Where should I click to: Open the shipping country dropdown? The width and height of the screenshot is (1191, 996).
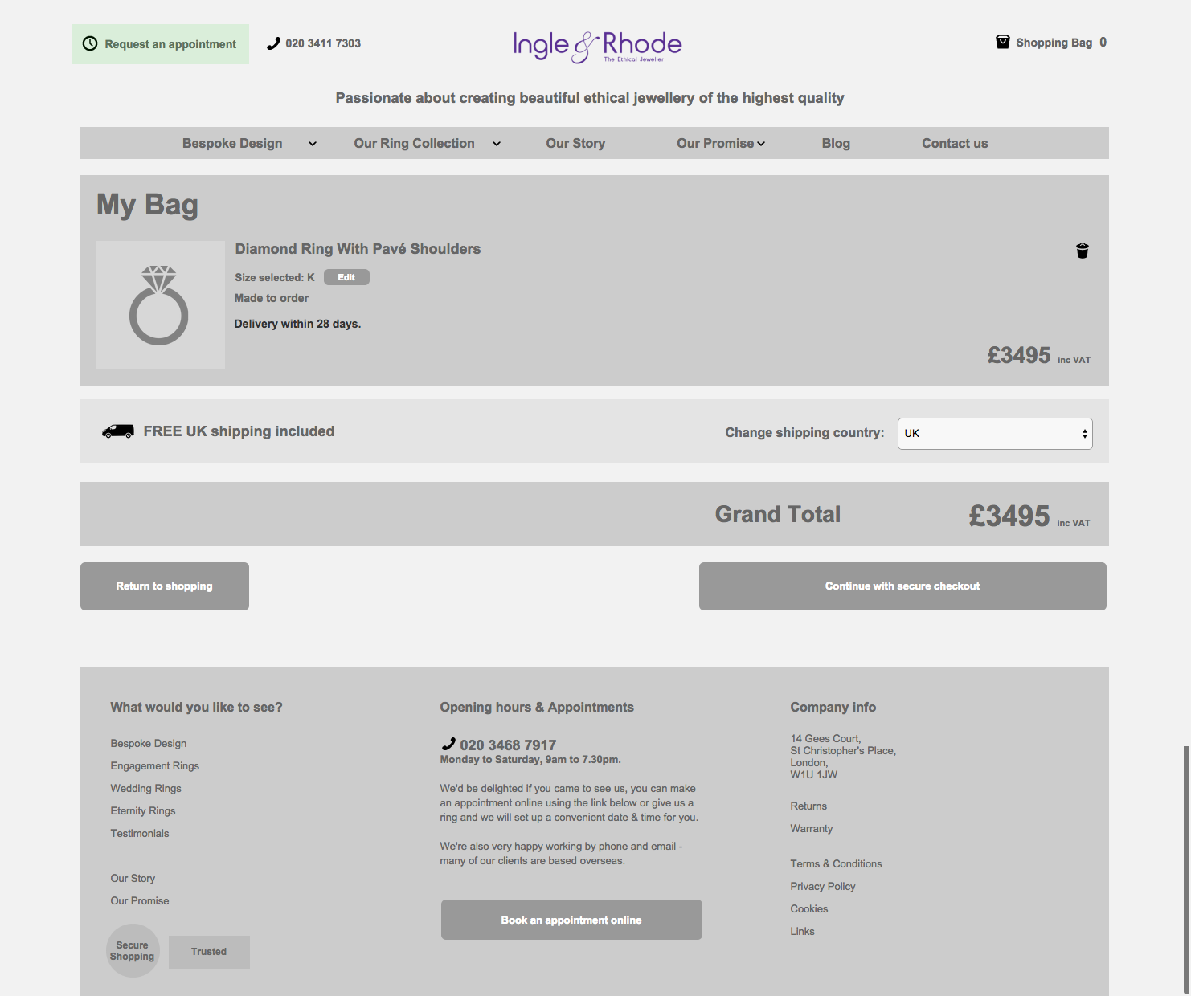tap(995, 434)
